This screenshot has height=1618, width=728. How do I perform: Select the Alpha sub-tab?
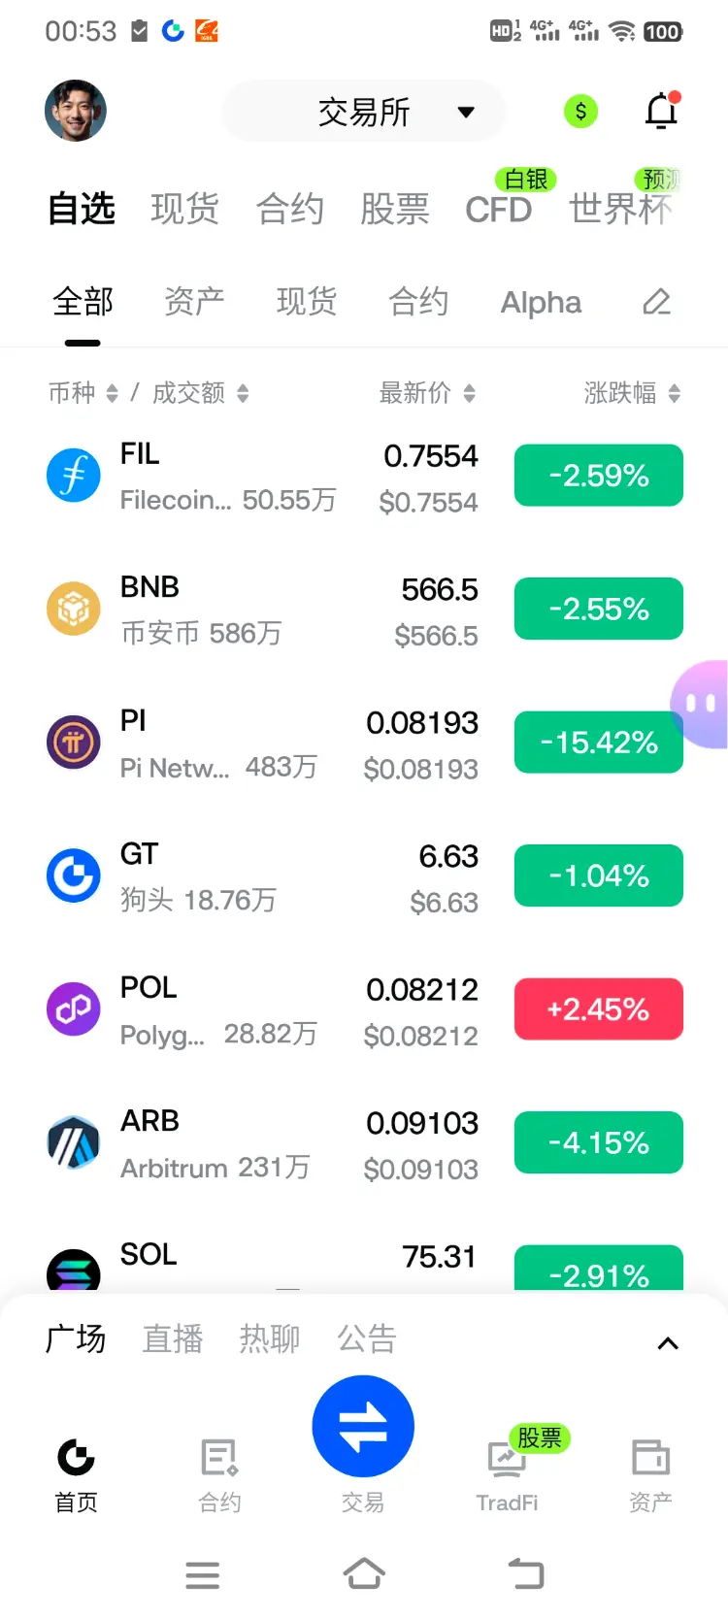point(541,302)
